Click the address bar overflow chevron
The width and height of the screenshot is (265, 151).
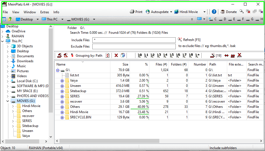coord(192,19)
